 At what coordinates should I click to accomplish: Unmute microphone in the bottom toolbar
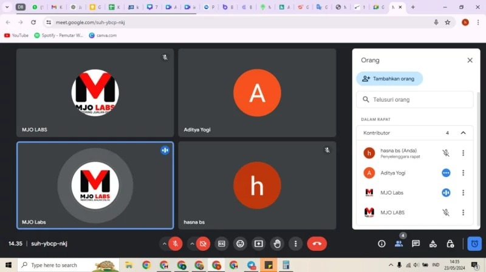click(x=176, y=244)
